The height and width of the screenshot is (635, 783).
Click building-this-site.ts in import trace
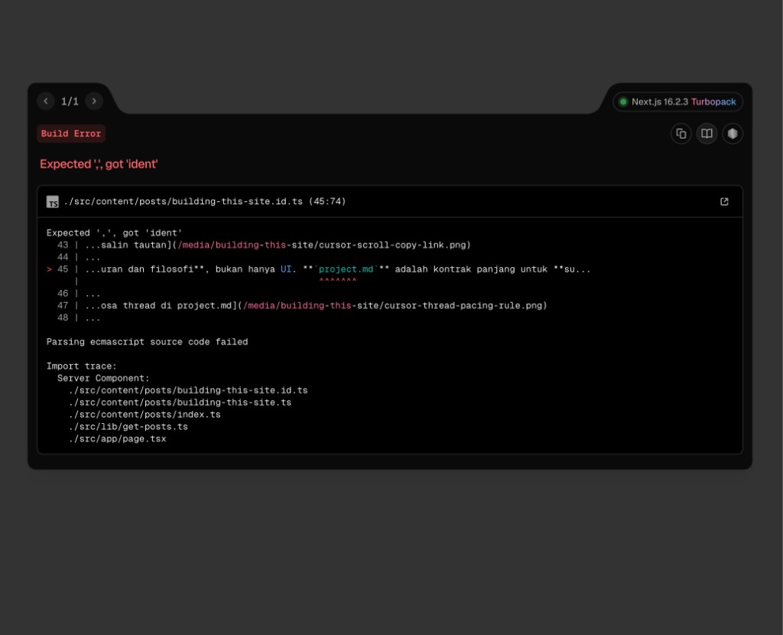pos(180,402)
